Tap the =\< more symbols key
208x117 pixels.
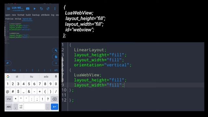(x=9, y=99)
